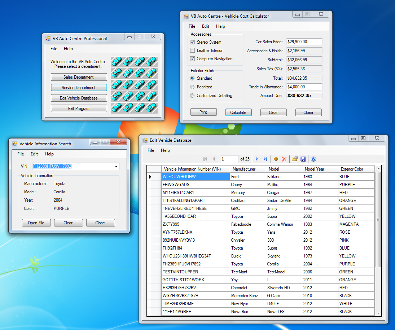The height and width of the screenshot is (330, 395).
Task: Click Exit Program button
Action: 79,109
